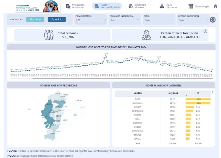221x158 pixels.
Task: Click the map pin icon for Cantón Primera Inscripción
Action: pos(146,35)
